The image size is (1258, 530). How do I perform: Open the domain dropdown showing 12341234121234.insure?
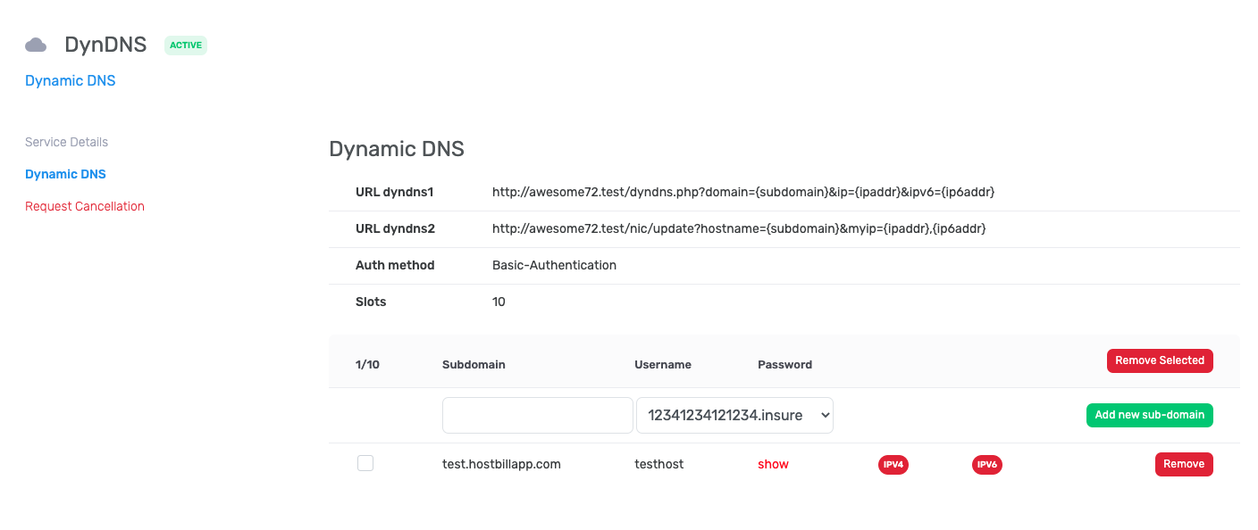[x=734, y=415]
